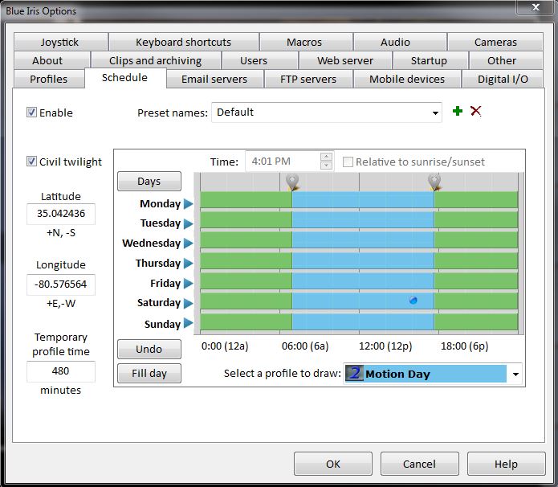Viewport: 558px width, 487px height.
Task: Open the About tab
Action: pos(52,60)
